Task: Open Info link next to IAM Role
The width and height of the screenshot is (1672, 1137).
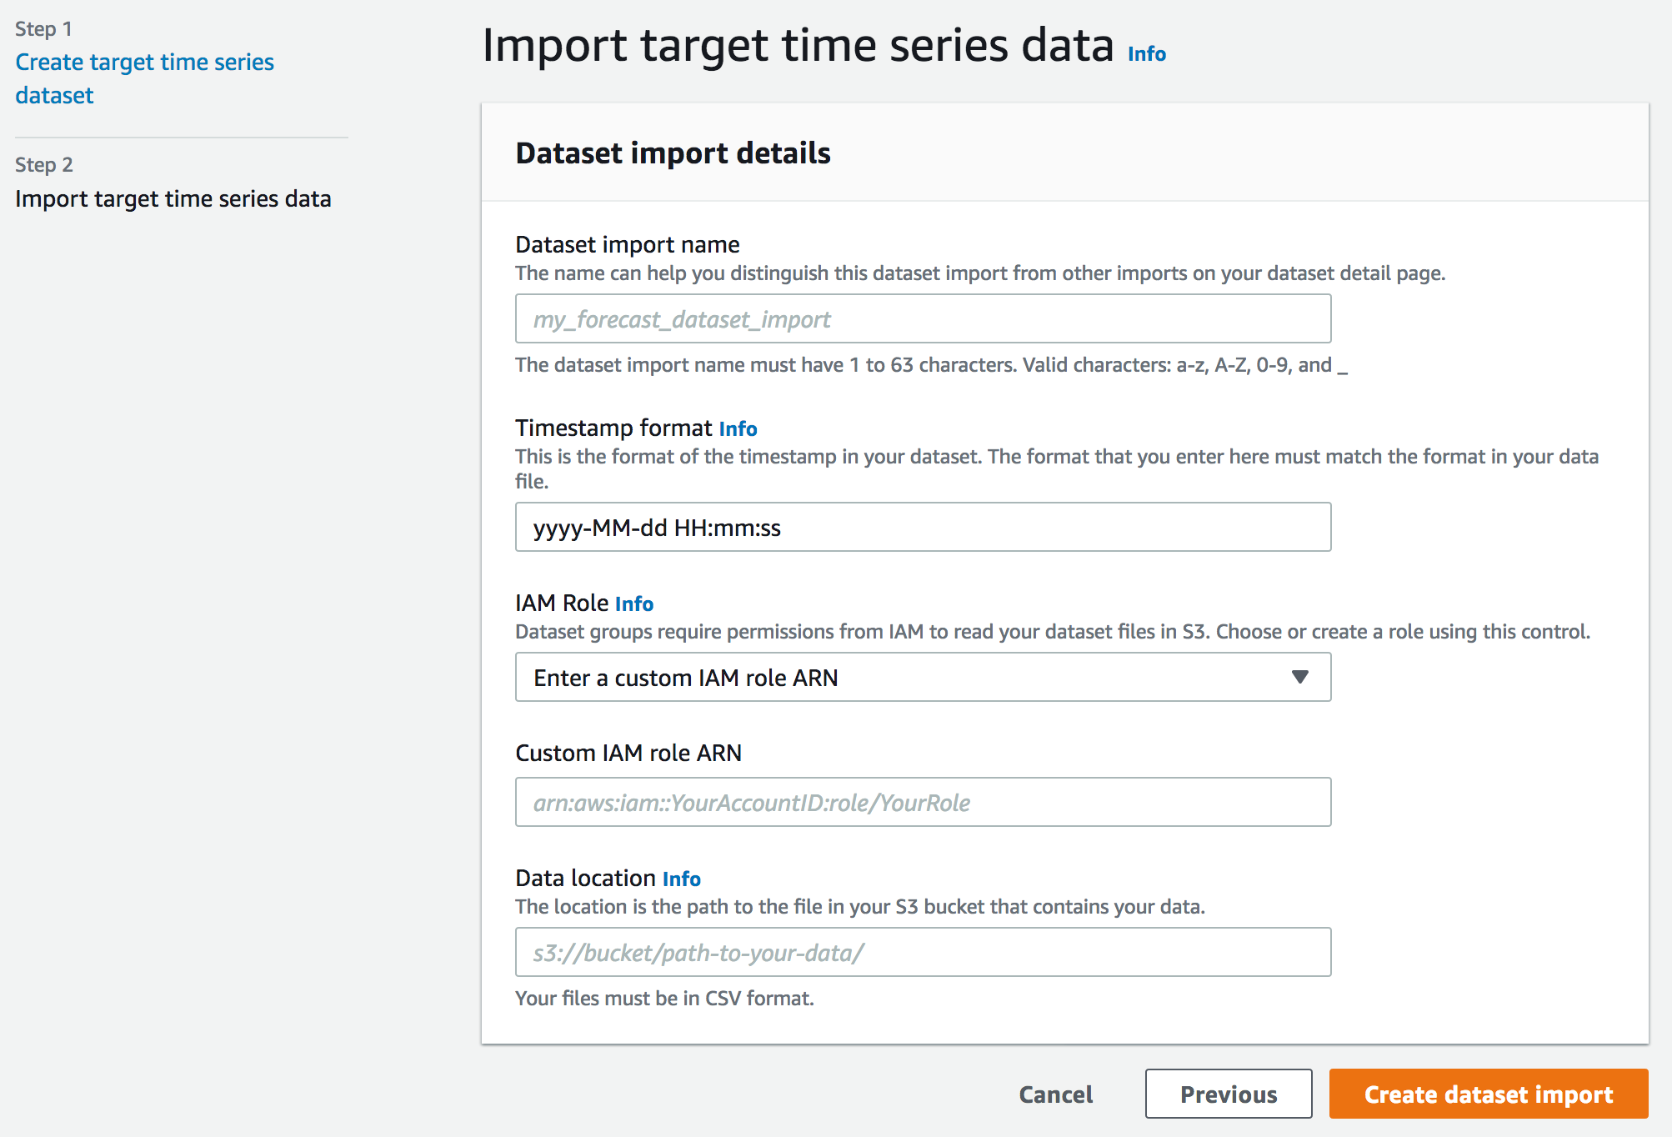Action: coord(633,604)
